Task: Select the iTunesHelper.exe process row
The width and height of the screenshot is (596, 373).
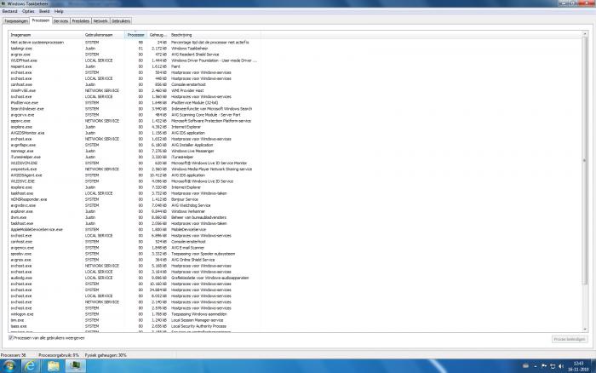Action: click(x=135, y=157)
